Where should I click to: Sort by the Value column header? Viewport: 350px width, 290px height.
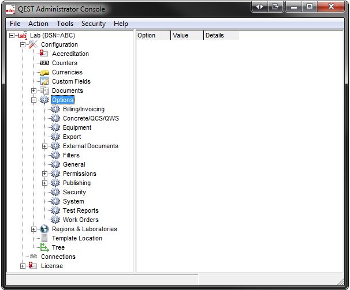point(187,35)
